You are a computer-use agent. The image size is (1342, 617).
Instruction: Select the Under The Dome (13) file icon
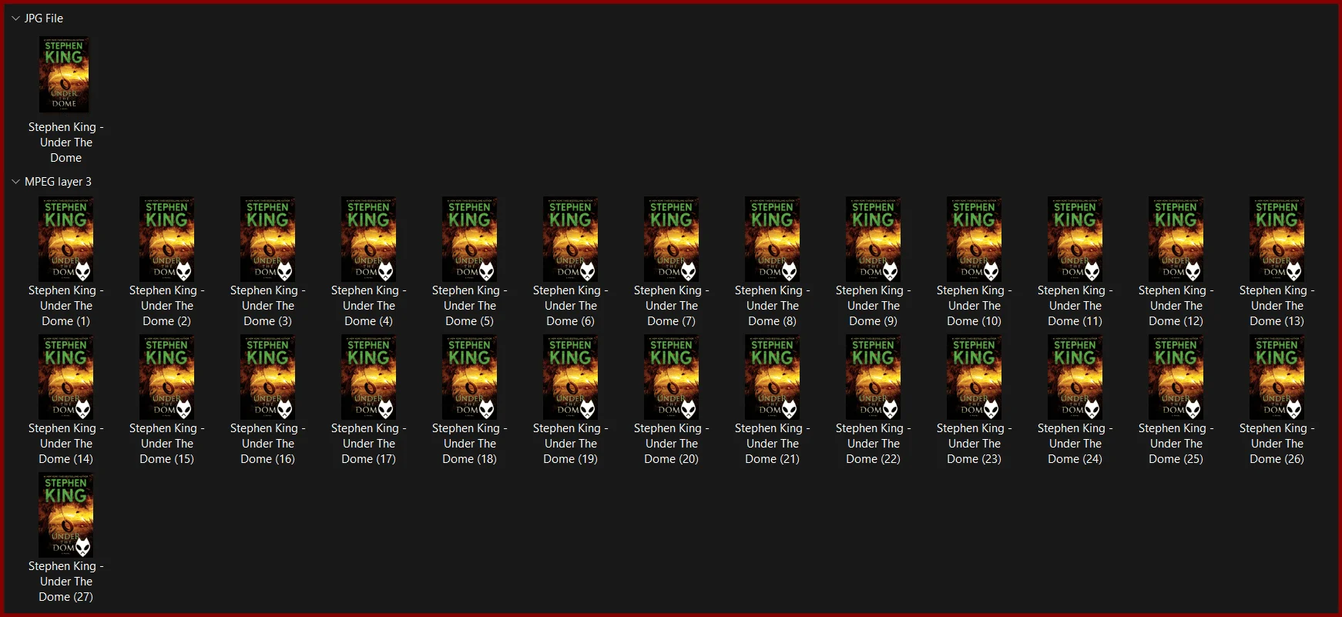[1277, 239]
